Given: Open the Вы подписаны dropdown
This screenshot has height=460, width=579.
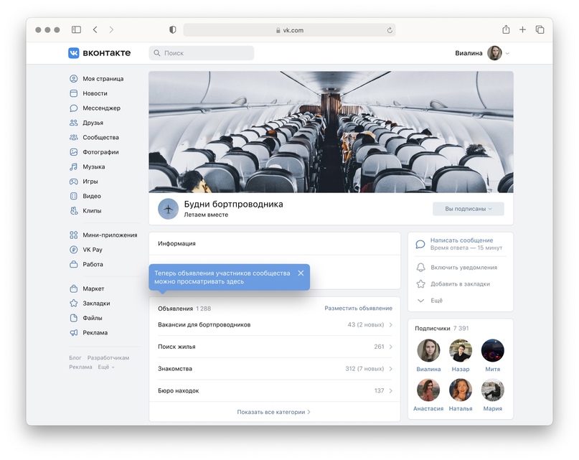Looking at the screenshot, I should click(469, 209).
